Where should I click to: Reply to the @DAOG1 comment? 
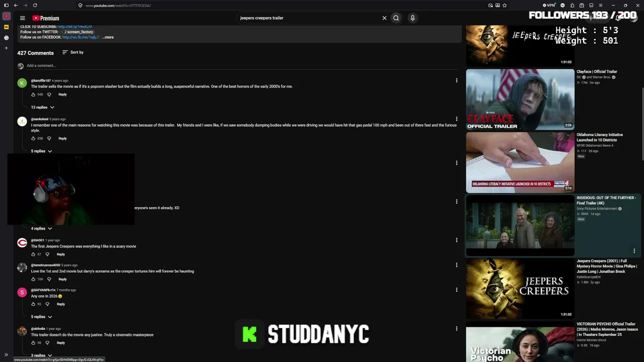[61, 254]
